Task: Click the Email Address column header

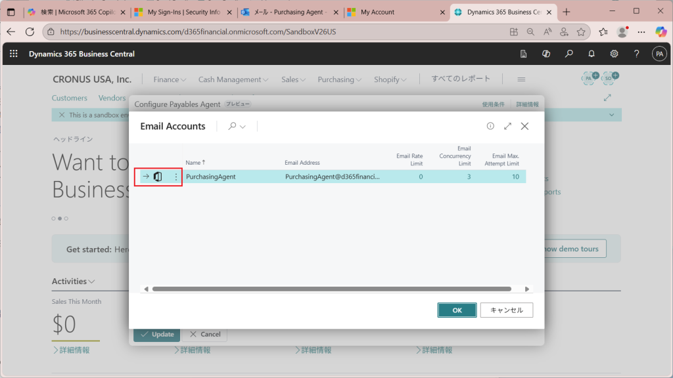Action: coord(302,163)
